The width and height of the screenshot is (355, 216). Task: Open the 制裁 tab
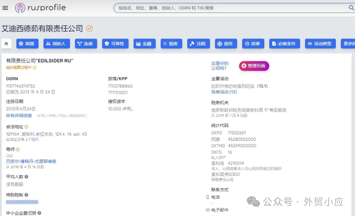click(x=27, y=44)
